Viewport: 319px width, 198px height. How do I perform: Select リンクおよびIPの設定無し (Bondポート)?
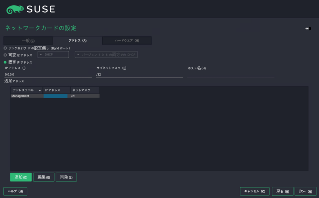5,48
